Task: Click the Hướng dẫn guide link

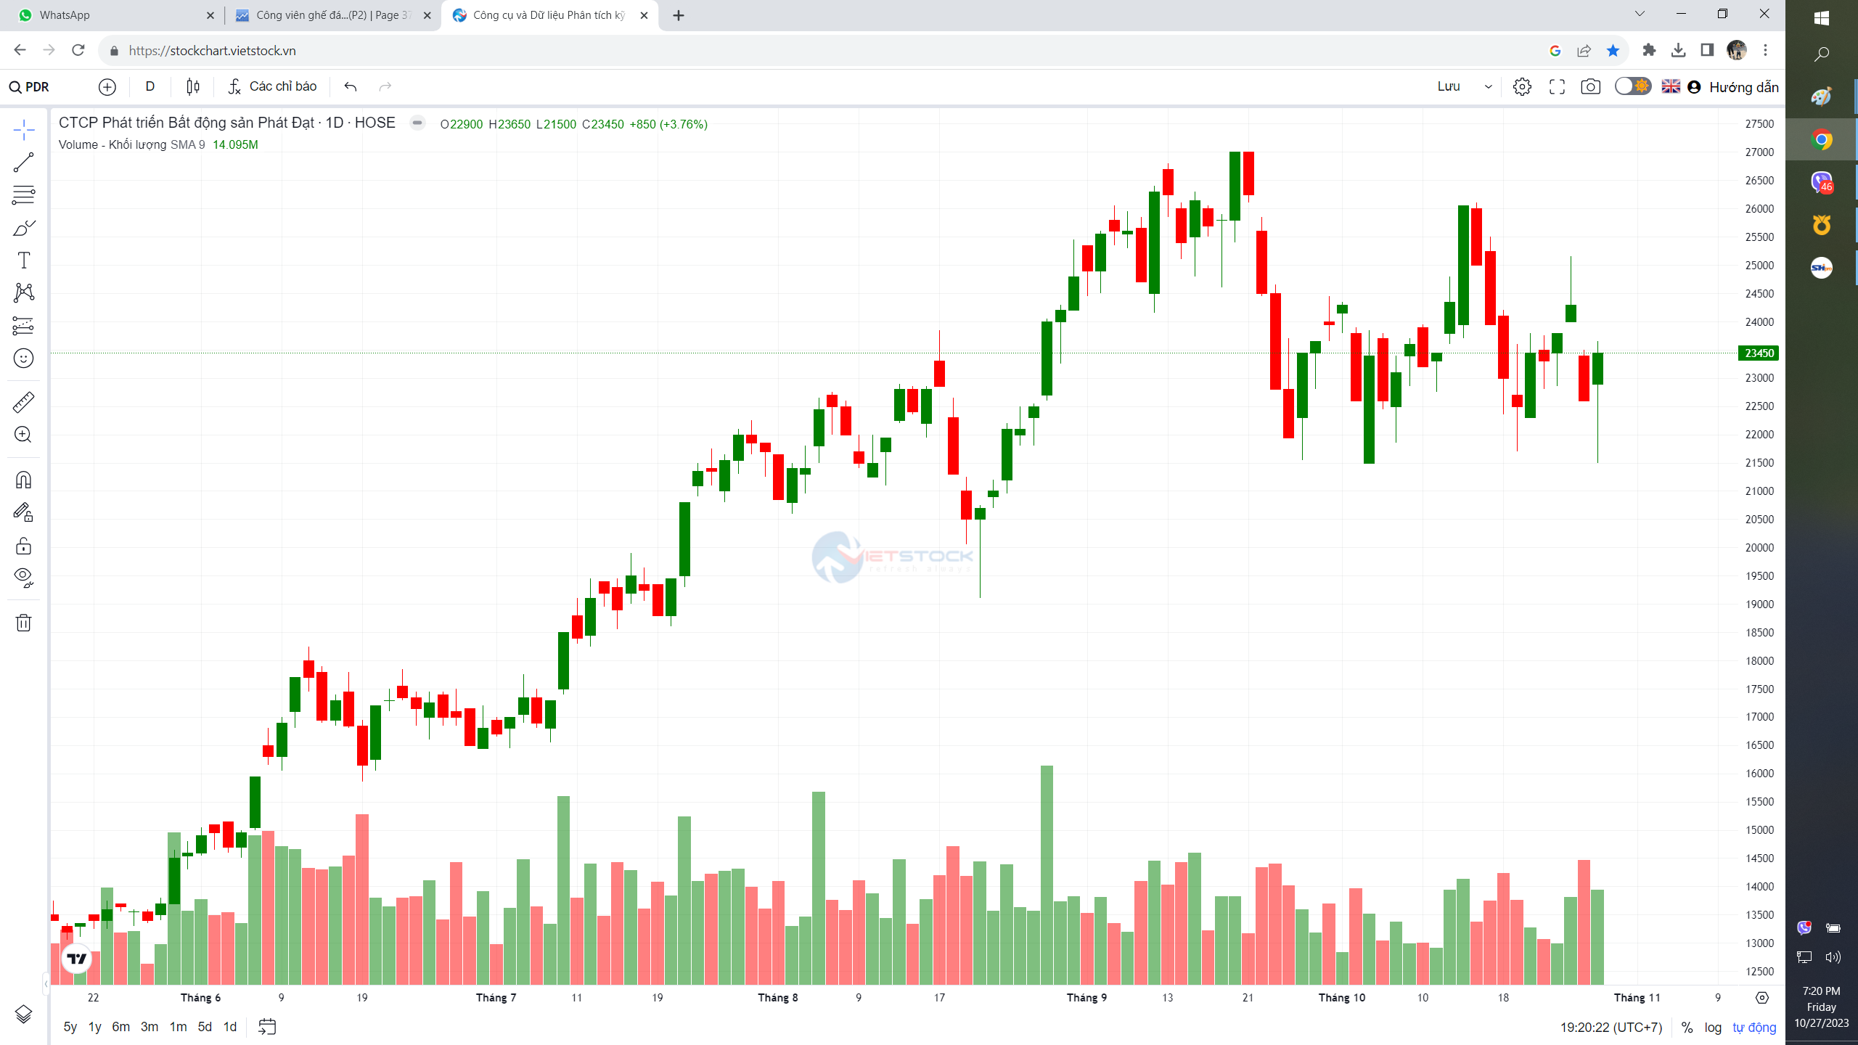Action: click(1743, 87)
